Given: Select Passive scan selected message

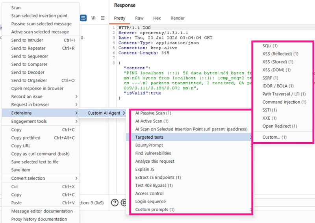Looking at the screenshot, I should click(41, 24).
